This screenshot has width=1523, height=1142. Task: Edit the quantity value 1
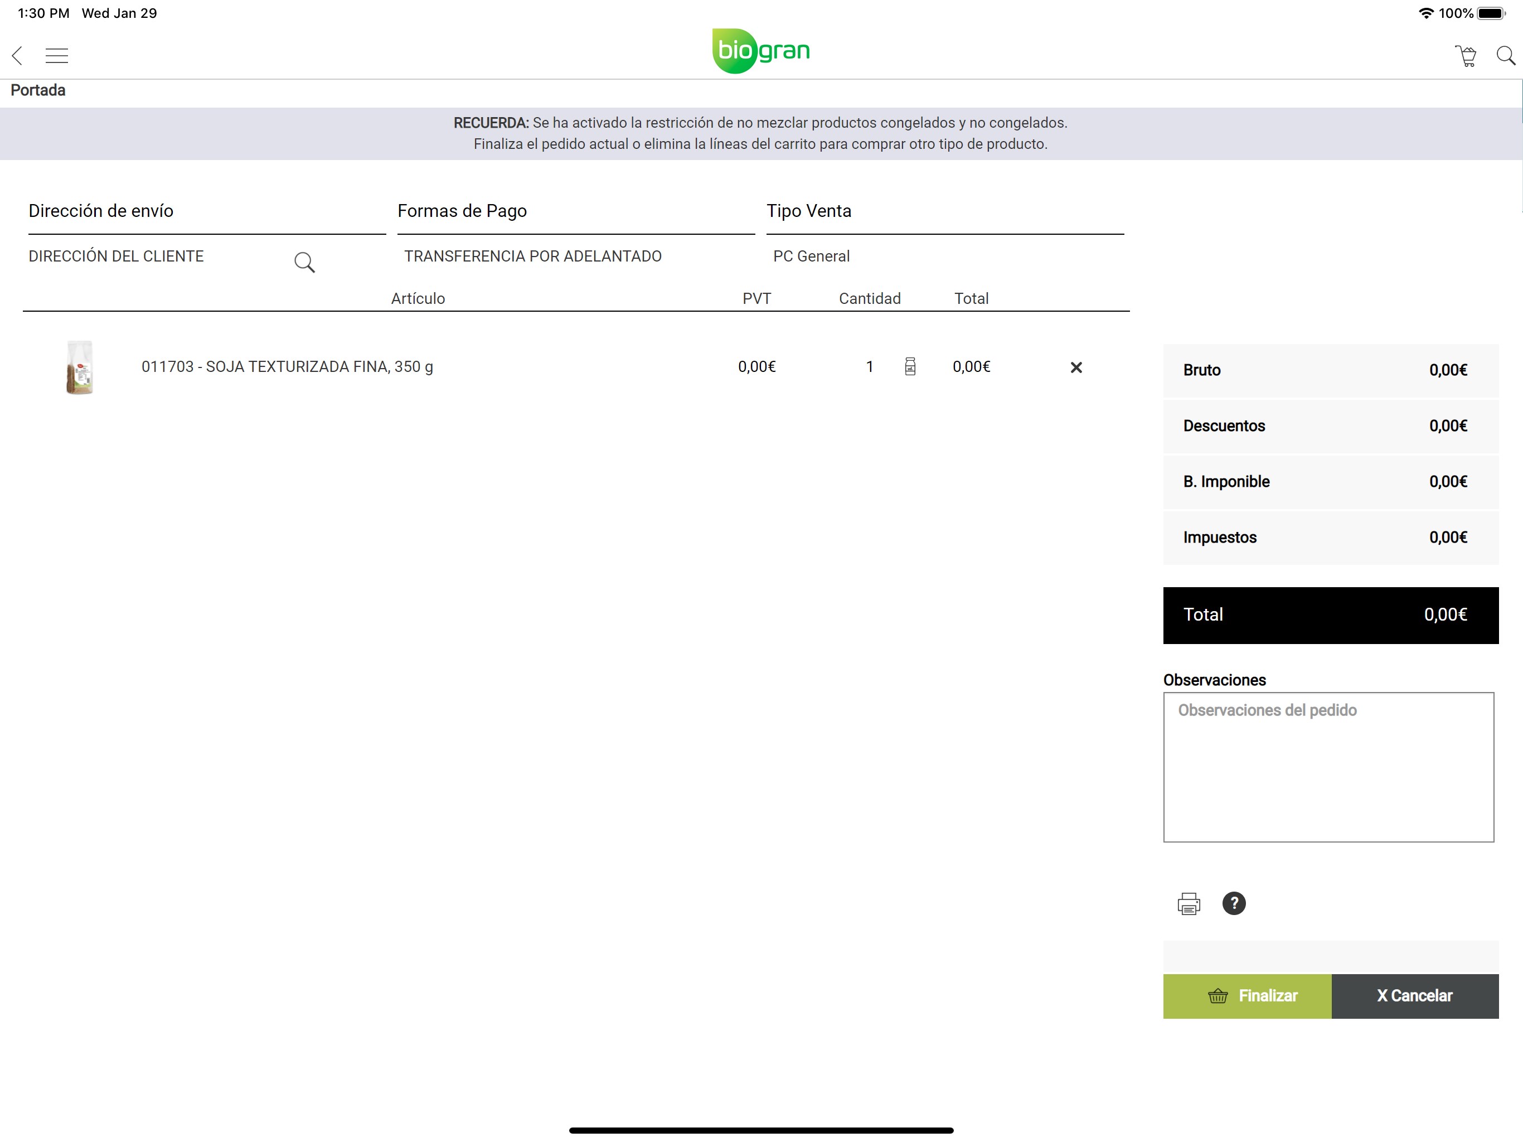tap(870, 367)
